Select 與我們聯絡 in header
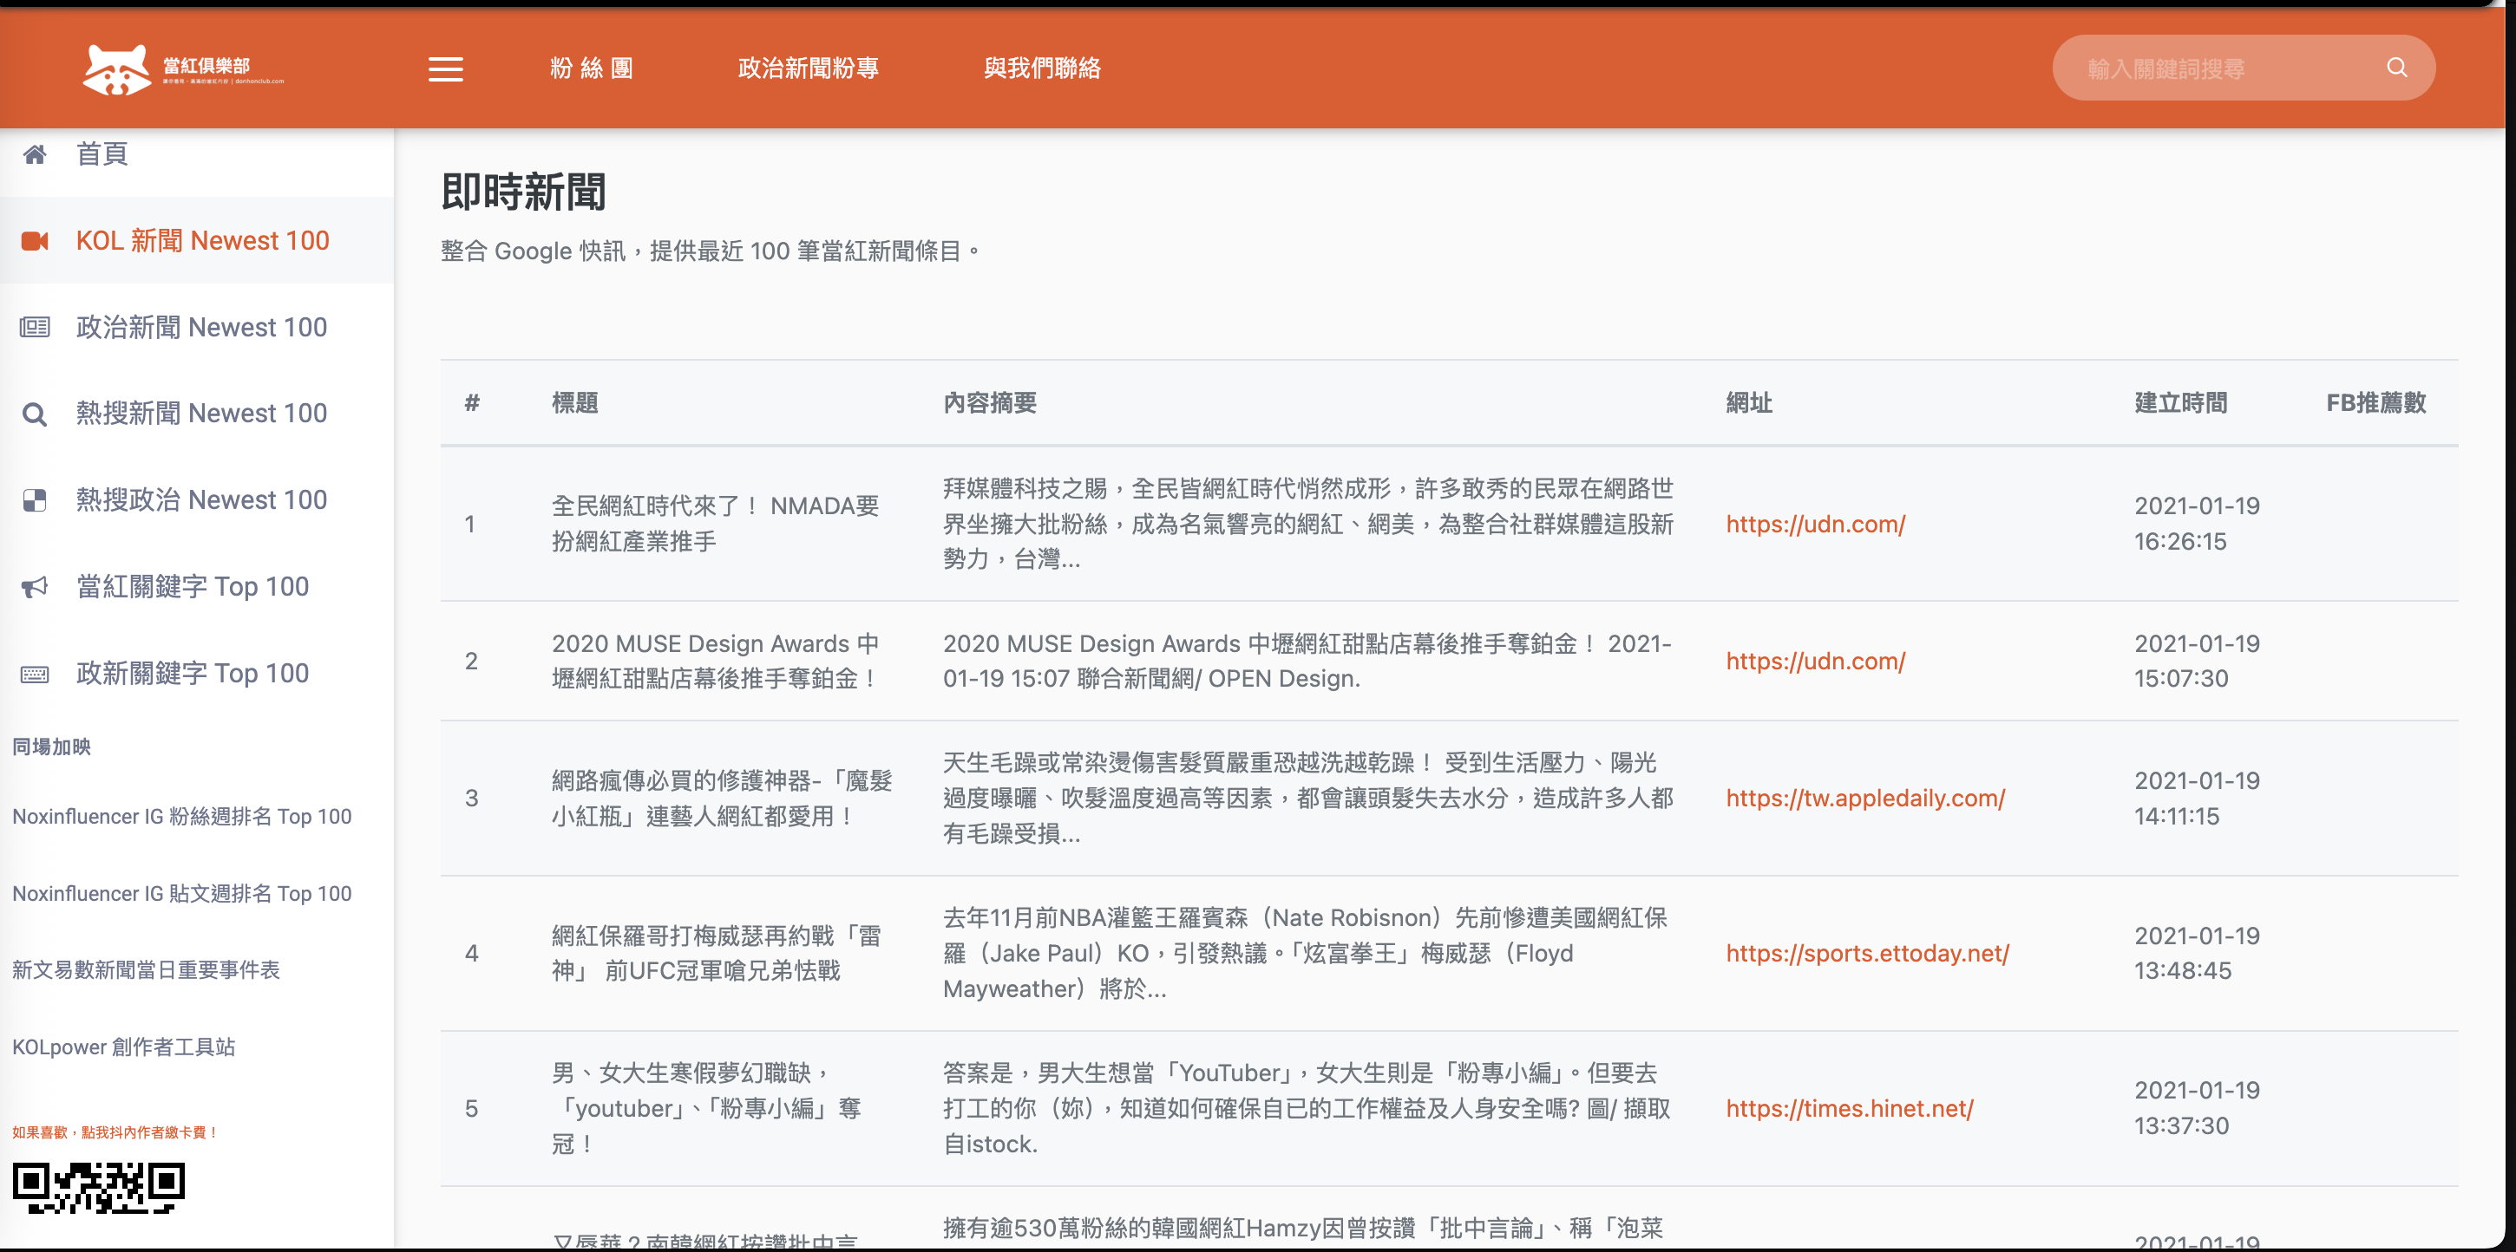2516x1252 pixels. (1041, 68)
